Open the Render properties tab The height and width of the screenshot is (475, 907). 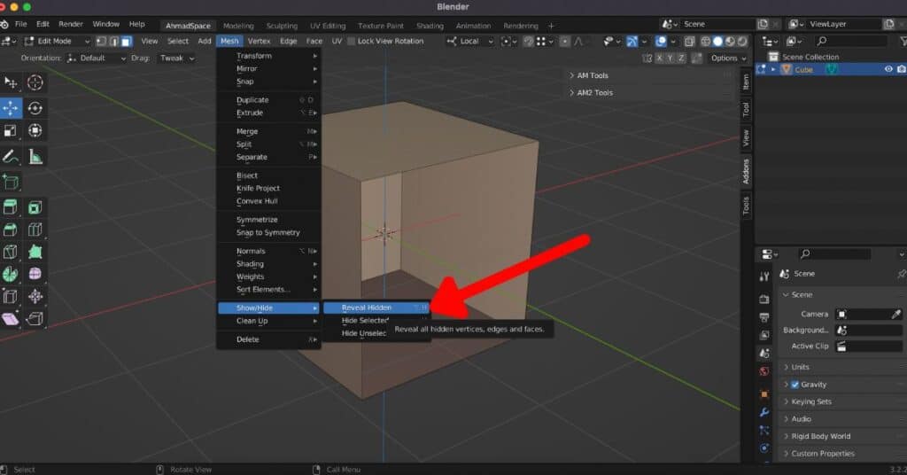[x=764, y=300]
